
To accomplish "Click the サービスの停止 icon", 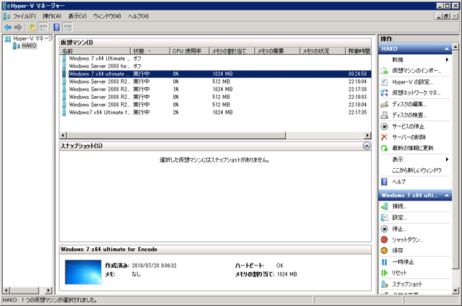I will coord(384,126).
